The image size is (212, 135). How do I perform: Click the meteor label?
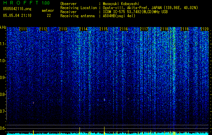pyautogui.click(x=48, y=10)
